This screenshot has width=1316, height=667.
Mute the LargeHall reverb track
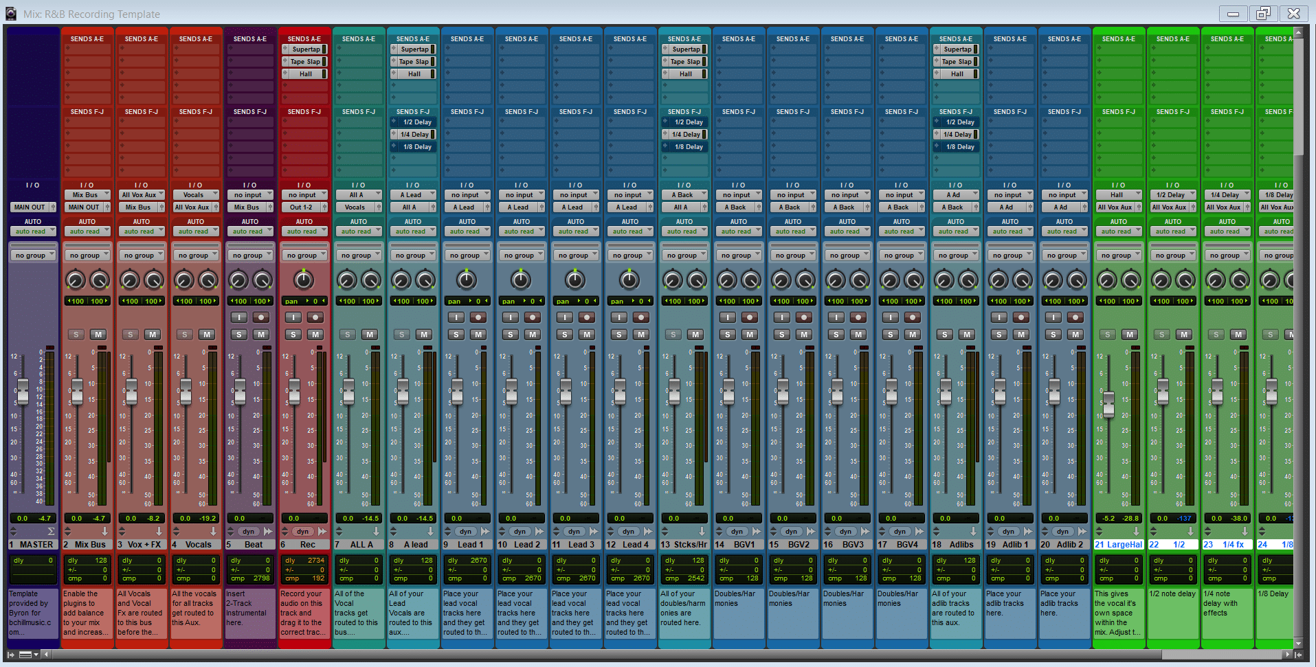pos(1129,335)
